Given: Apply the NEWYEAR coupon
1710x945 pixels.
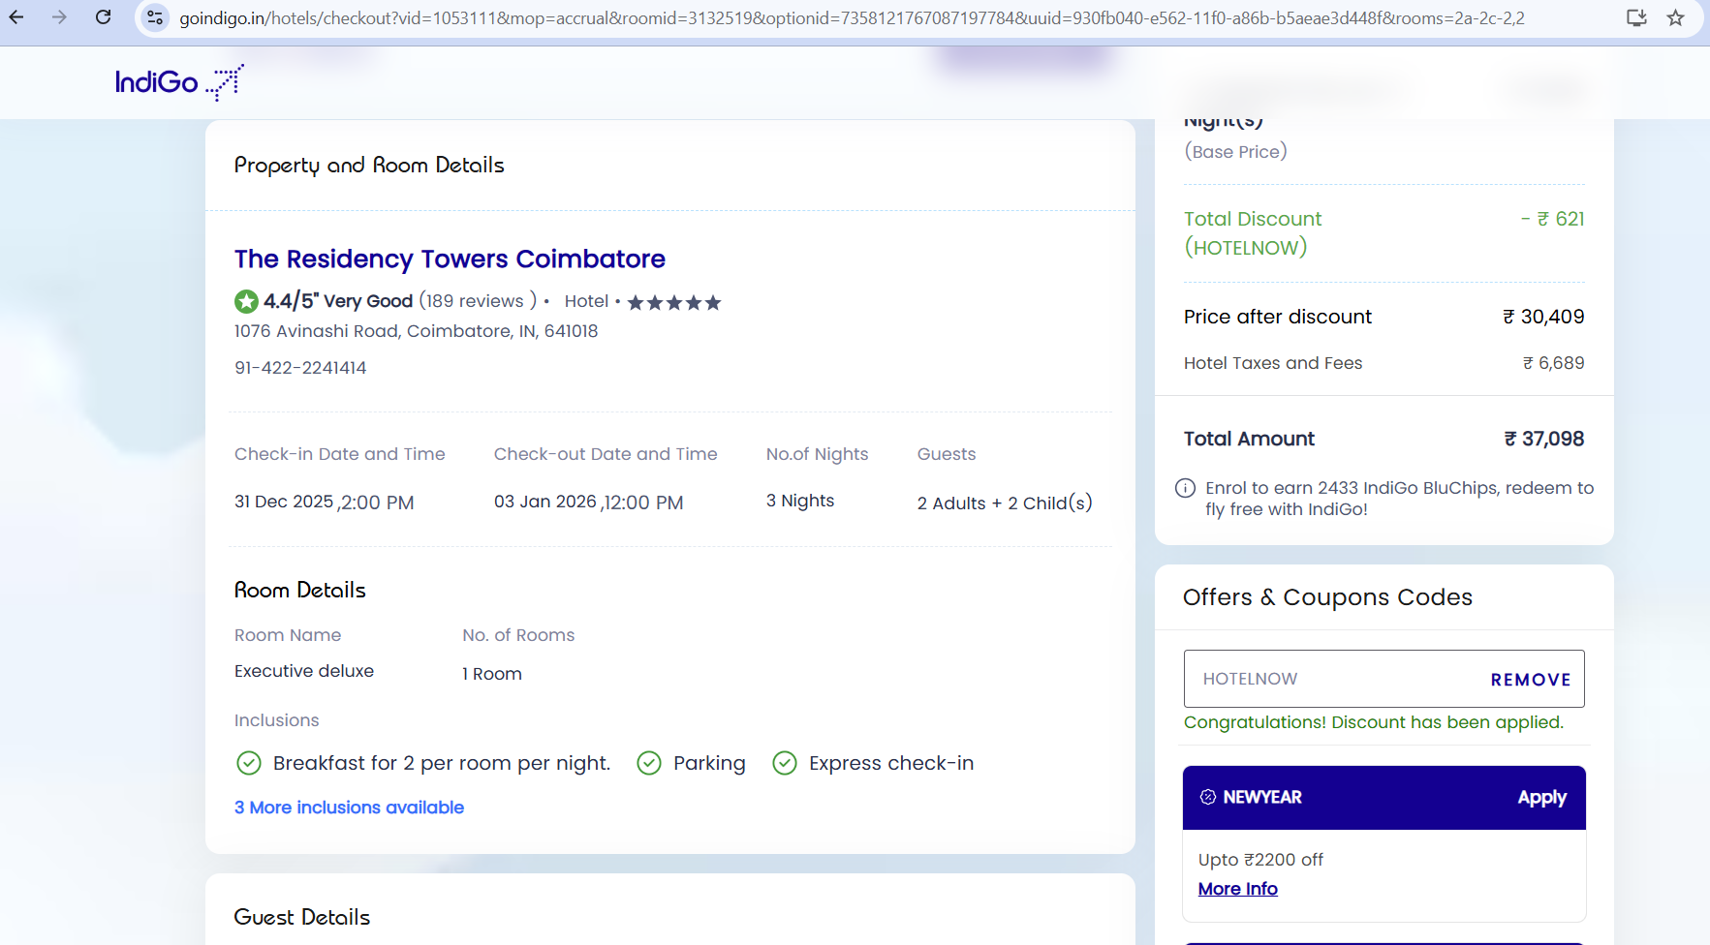Looking at the screenshot, I should pos(1541,797).
